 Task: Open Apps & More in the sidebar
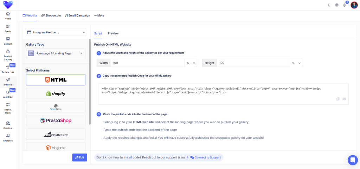(x=8, y=108)
